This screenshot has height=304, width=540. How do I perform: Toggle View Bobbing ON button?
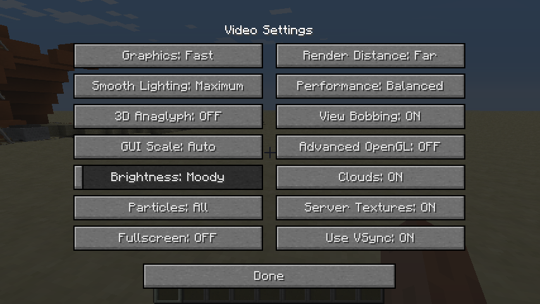click(x=370, y=117)
